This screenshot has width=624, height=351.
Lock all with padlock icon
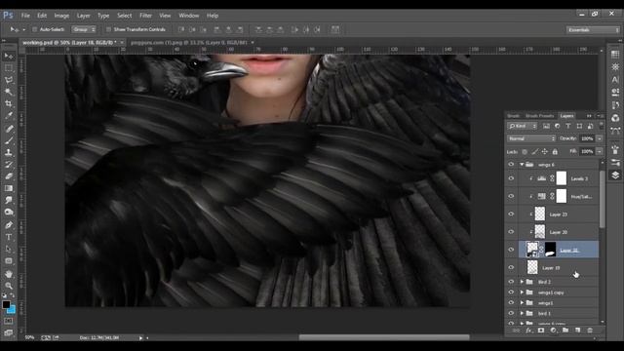point(555,152)
